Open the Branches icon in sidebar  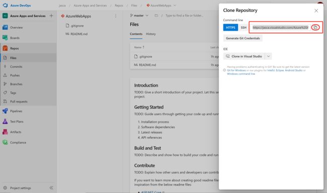(x=5, y=84)
